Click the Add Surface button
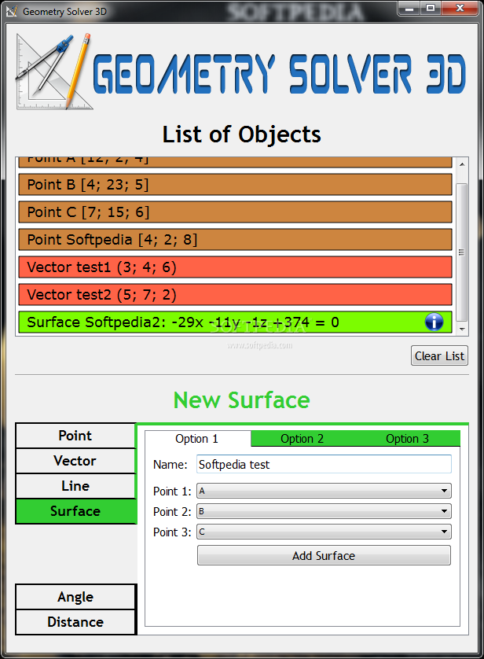This screenshot has height=659, width=484. pyautogui.click(x=324, y=556)
